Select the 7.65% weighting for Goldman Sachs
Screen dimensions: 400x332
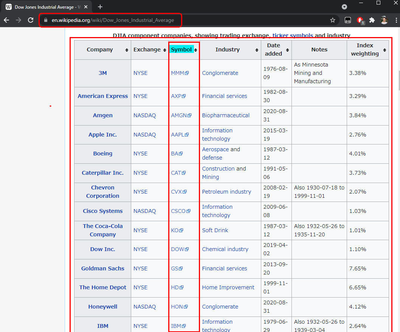pyautogui.click(x=358, y=269)
